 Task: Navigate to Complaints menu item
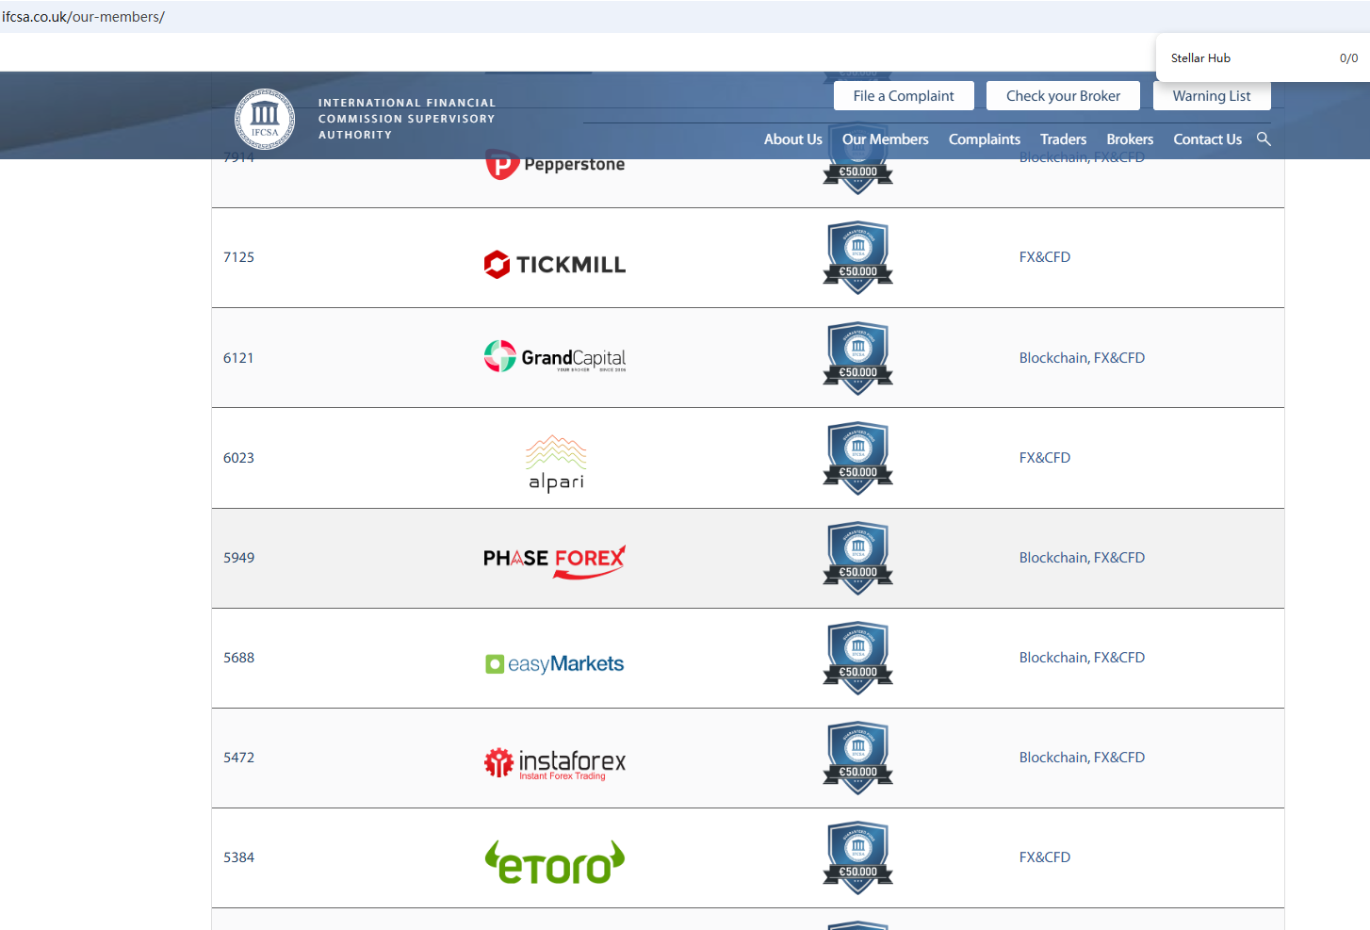984,139
